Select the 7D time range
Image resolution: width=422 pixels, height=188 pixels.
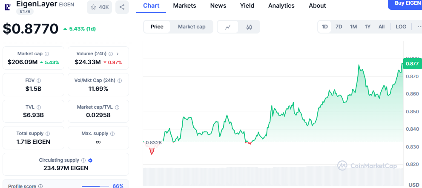(x=339, y=27)
